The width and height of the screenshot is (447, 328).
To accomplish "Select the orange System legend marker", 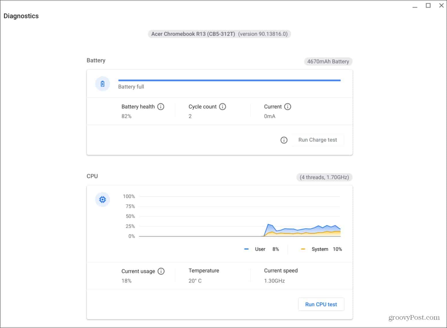I will tap(303, 249).
